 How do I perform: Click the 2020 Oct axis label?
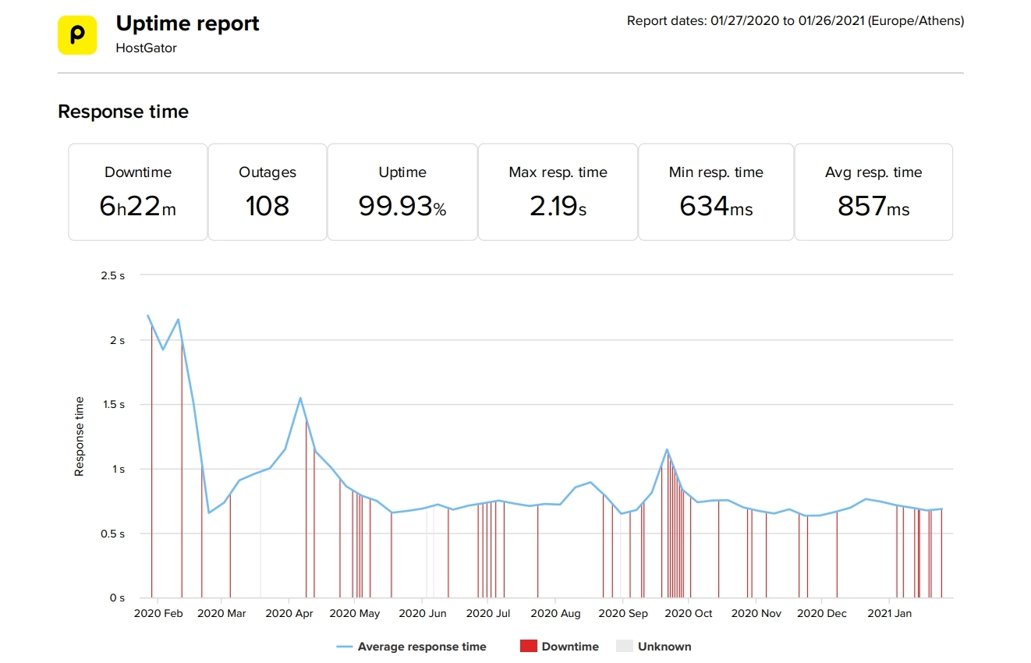(689, 614)
